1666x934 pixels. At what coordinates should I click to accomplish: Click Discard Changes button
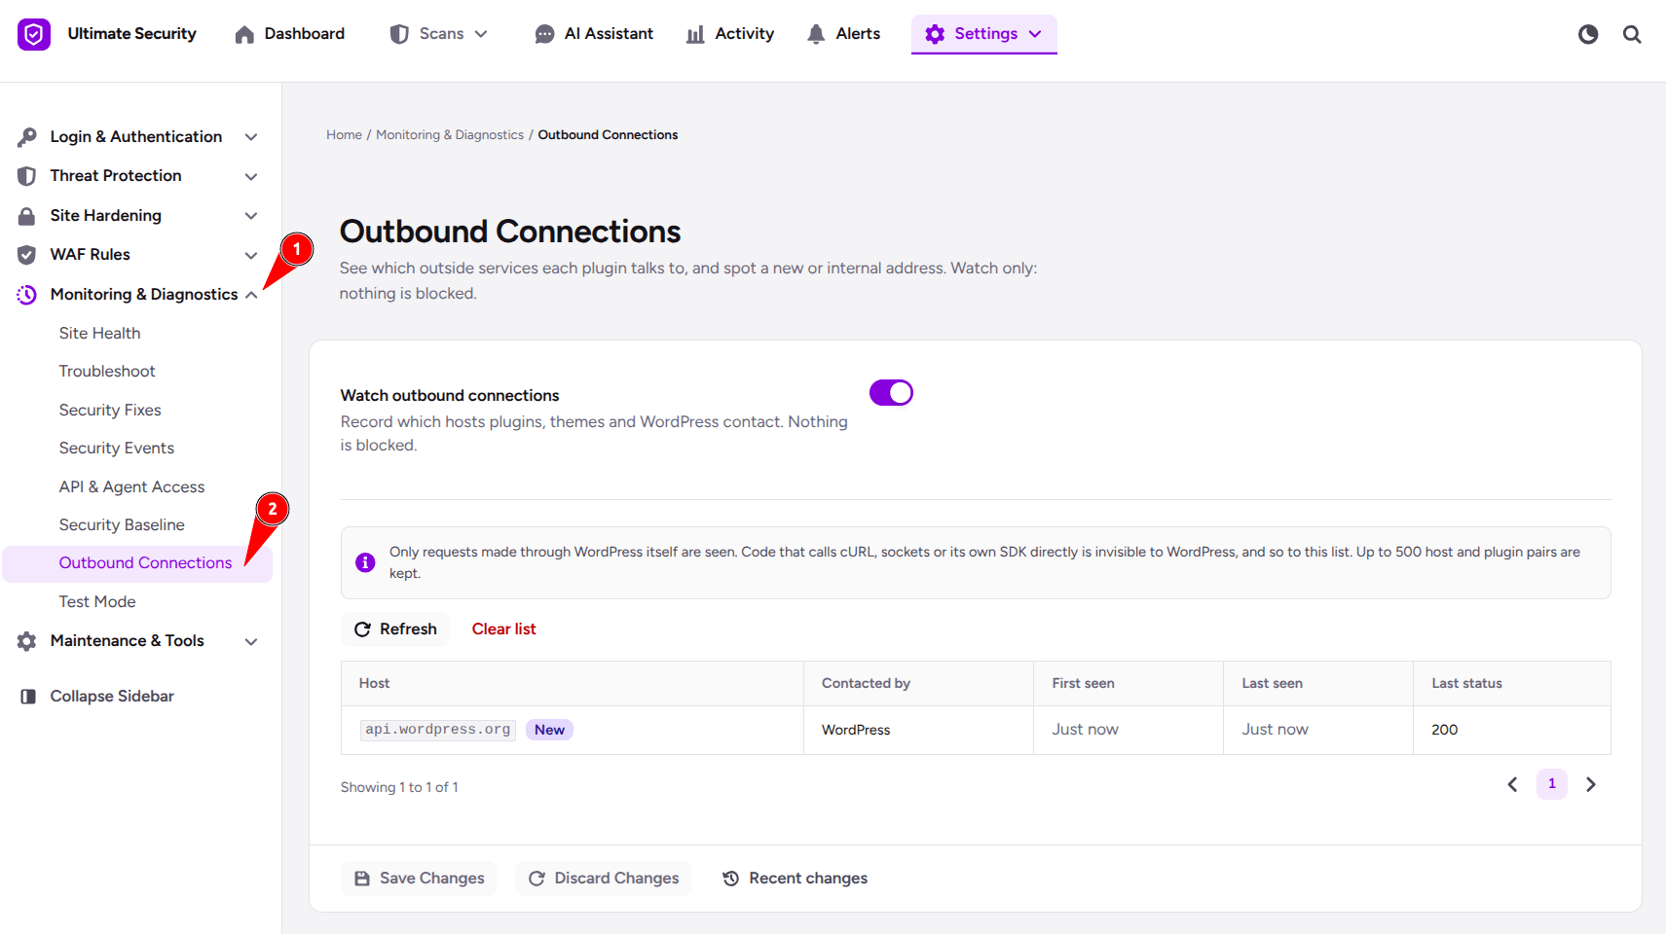[604, 879]
